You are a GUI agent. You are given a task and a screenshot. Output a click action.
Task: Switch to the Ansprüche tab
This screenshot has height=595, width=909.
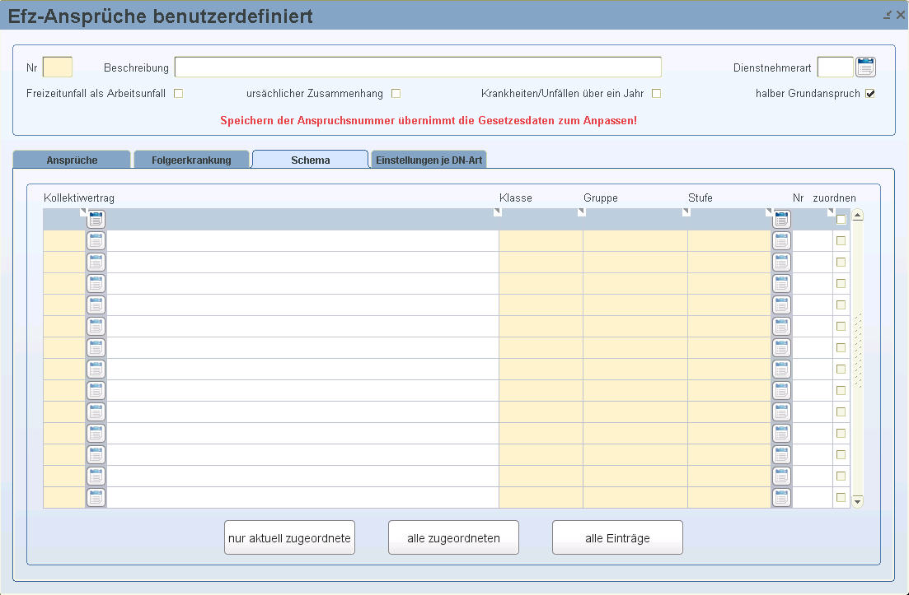(x=73, y=160)
